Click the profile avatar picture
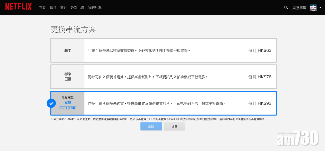The height and width of the screenshot is (151, 325). [313, 8]
